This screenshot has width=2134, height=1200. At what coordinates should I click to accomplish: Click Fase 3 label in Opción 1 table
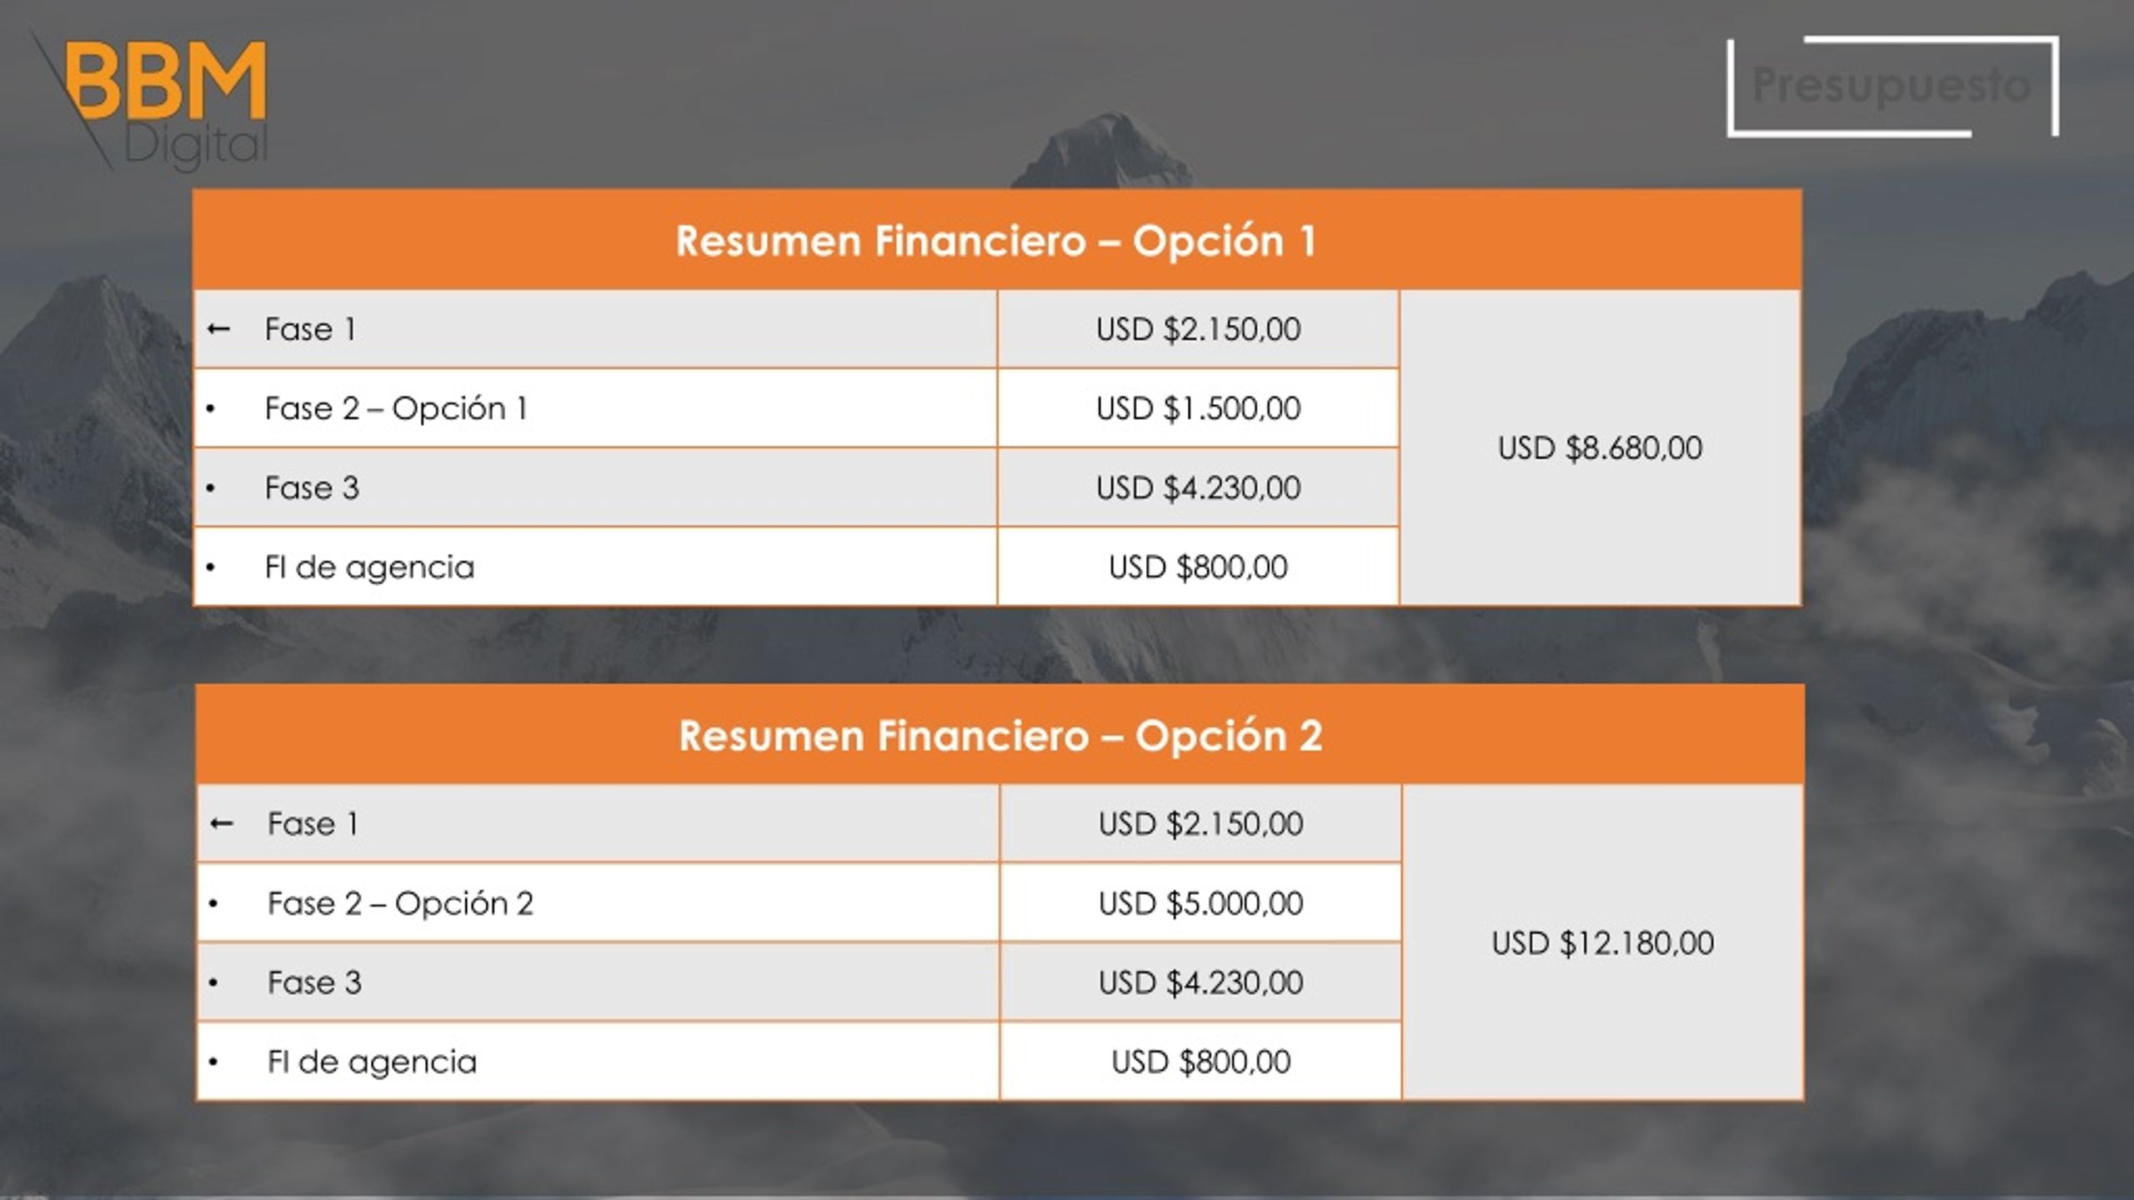point(312,487)
